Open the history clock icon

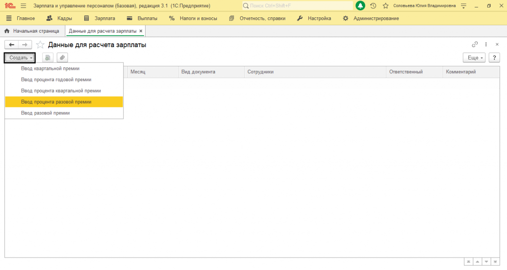[373, 6]
